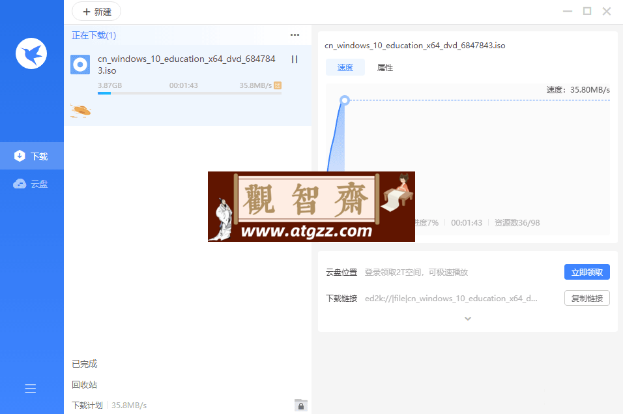
Task: Minimize the window
Action: click(x=568, y=11)
